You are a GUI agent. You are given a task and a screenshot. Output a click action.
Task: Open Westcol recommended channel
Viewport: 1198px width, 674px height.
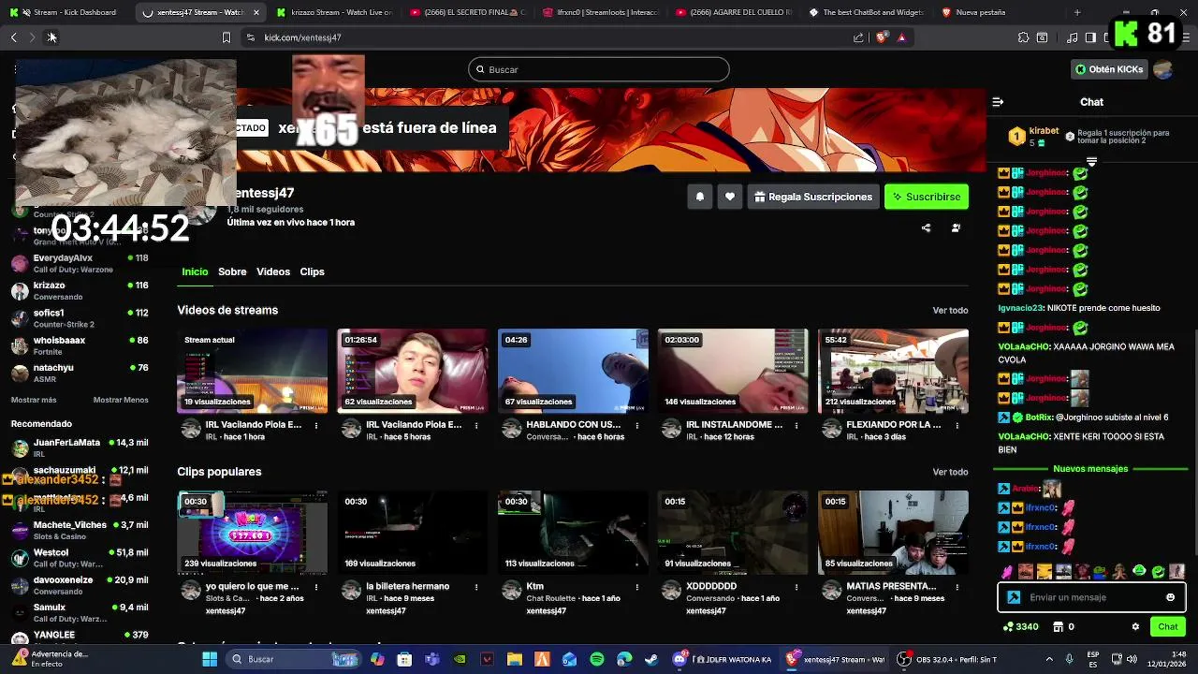coord(79,558)
